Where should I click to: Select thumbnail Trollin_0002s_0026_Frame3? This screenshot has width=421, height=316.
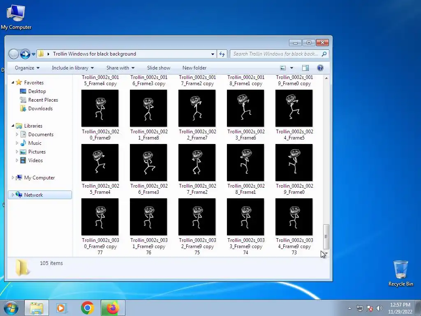tap(148, 163)
